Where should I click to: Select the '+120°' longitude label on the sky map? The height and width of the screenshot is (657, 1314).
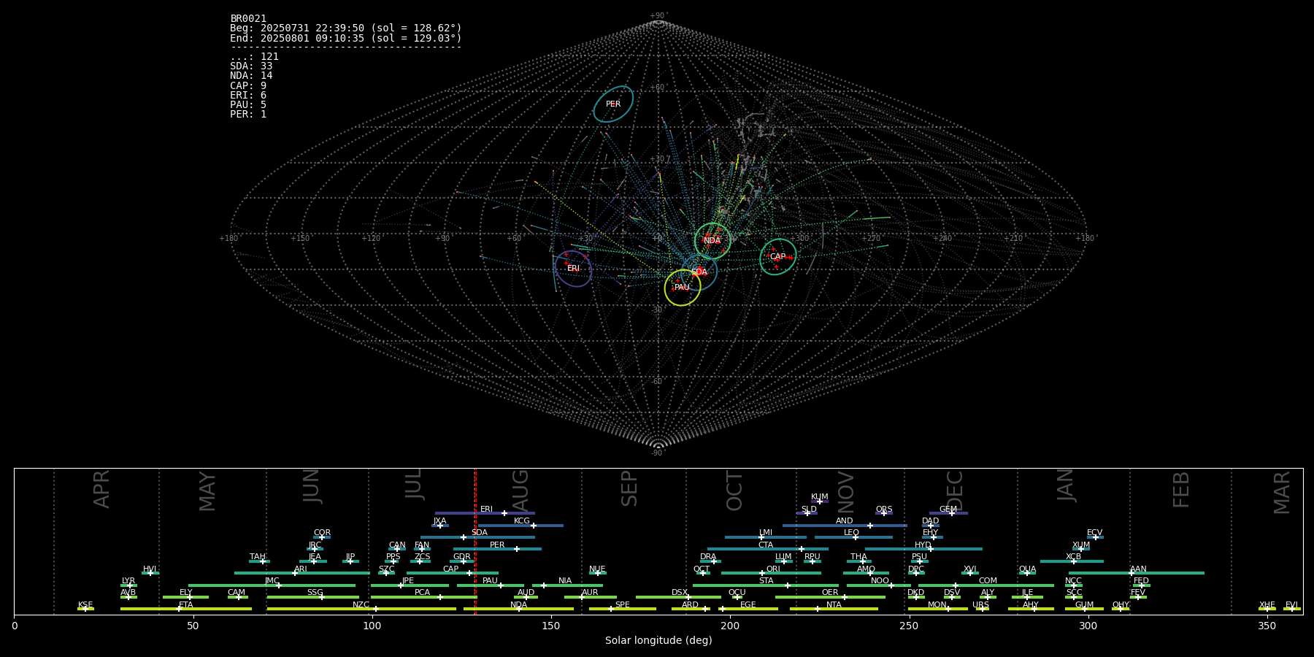click(x=372, y=238)
